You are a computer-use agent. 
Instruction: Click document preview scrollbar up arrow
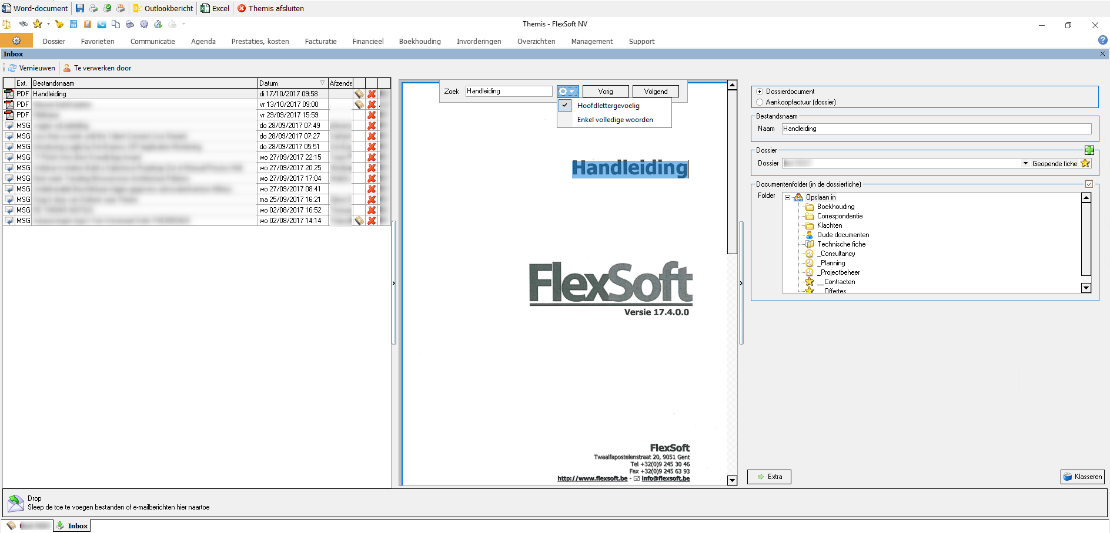732,85
